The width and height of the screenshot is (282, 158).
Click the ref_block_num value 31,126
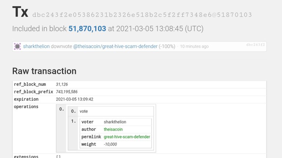62,84
